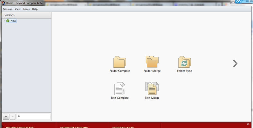Open the Session menu

(8, 9)
